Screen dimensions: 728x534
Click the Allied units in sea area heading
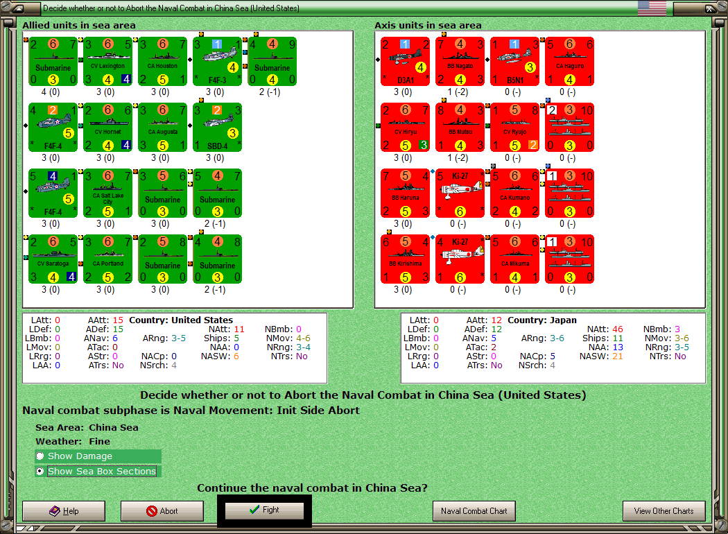(x=79, y=25)
